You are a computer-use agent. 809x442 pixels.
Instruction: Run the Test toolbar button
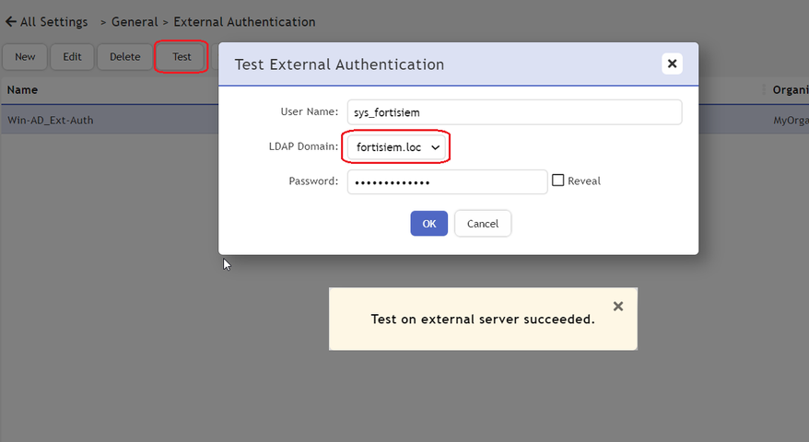pyautogui.click(x=182, y=57)
